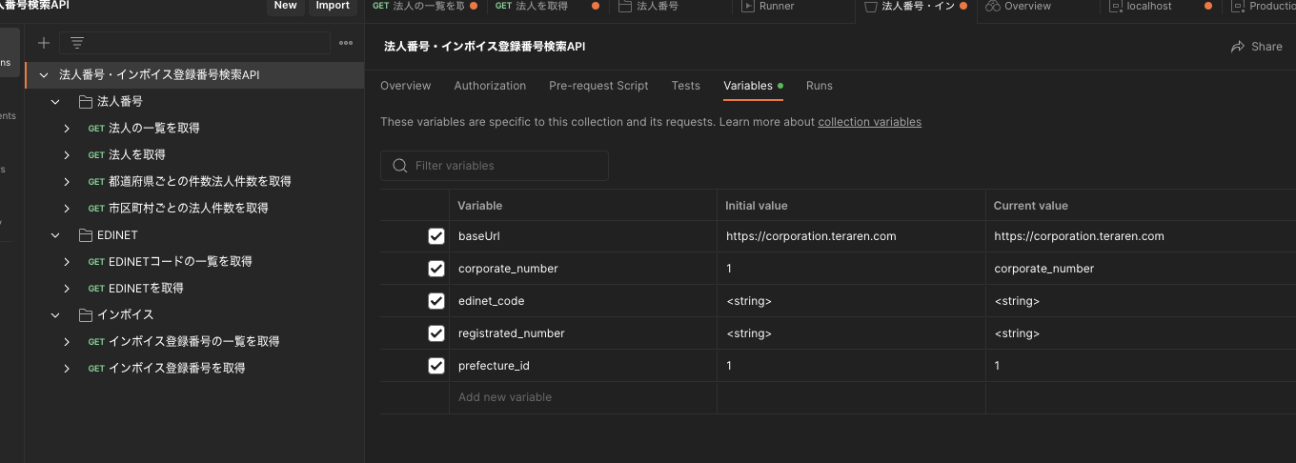Image resolution: width=1296 pixels, height=463 pixels.
Task: Switch to the Overview sub-tab
Action: [406, 86]
